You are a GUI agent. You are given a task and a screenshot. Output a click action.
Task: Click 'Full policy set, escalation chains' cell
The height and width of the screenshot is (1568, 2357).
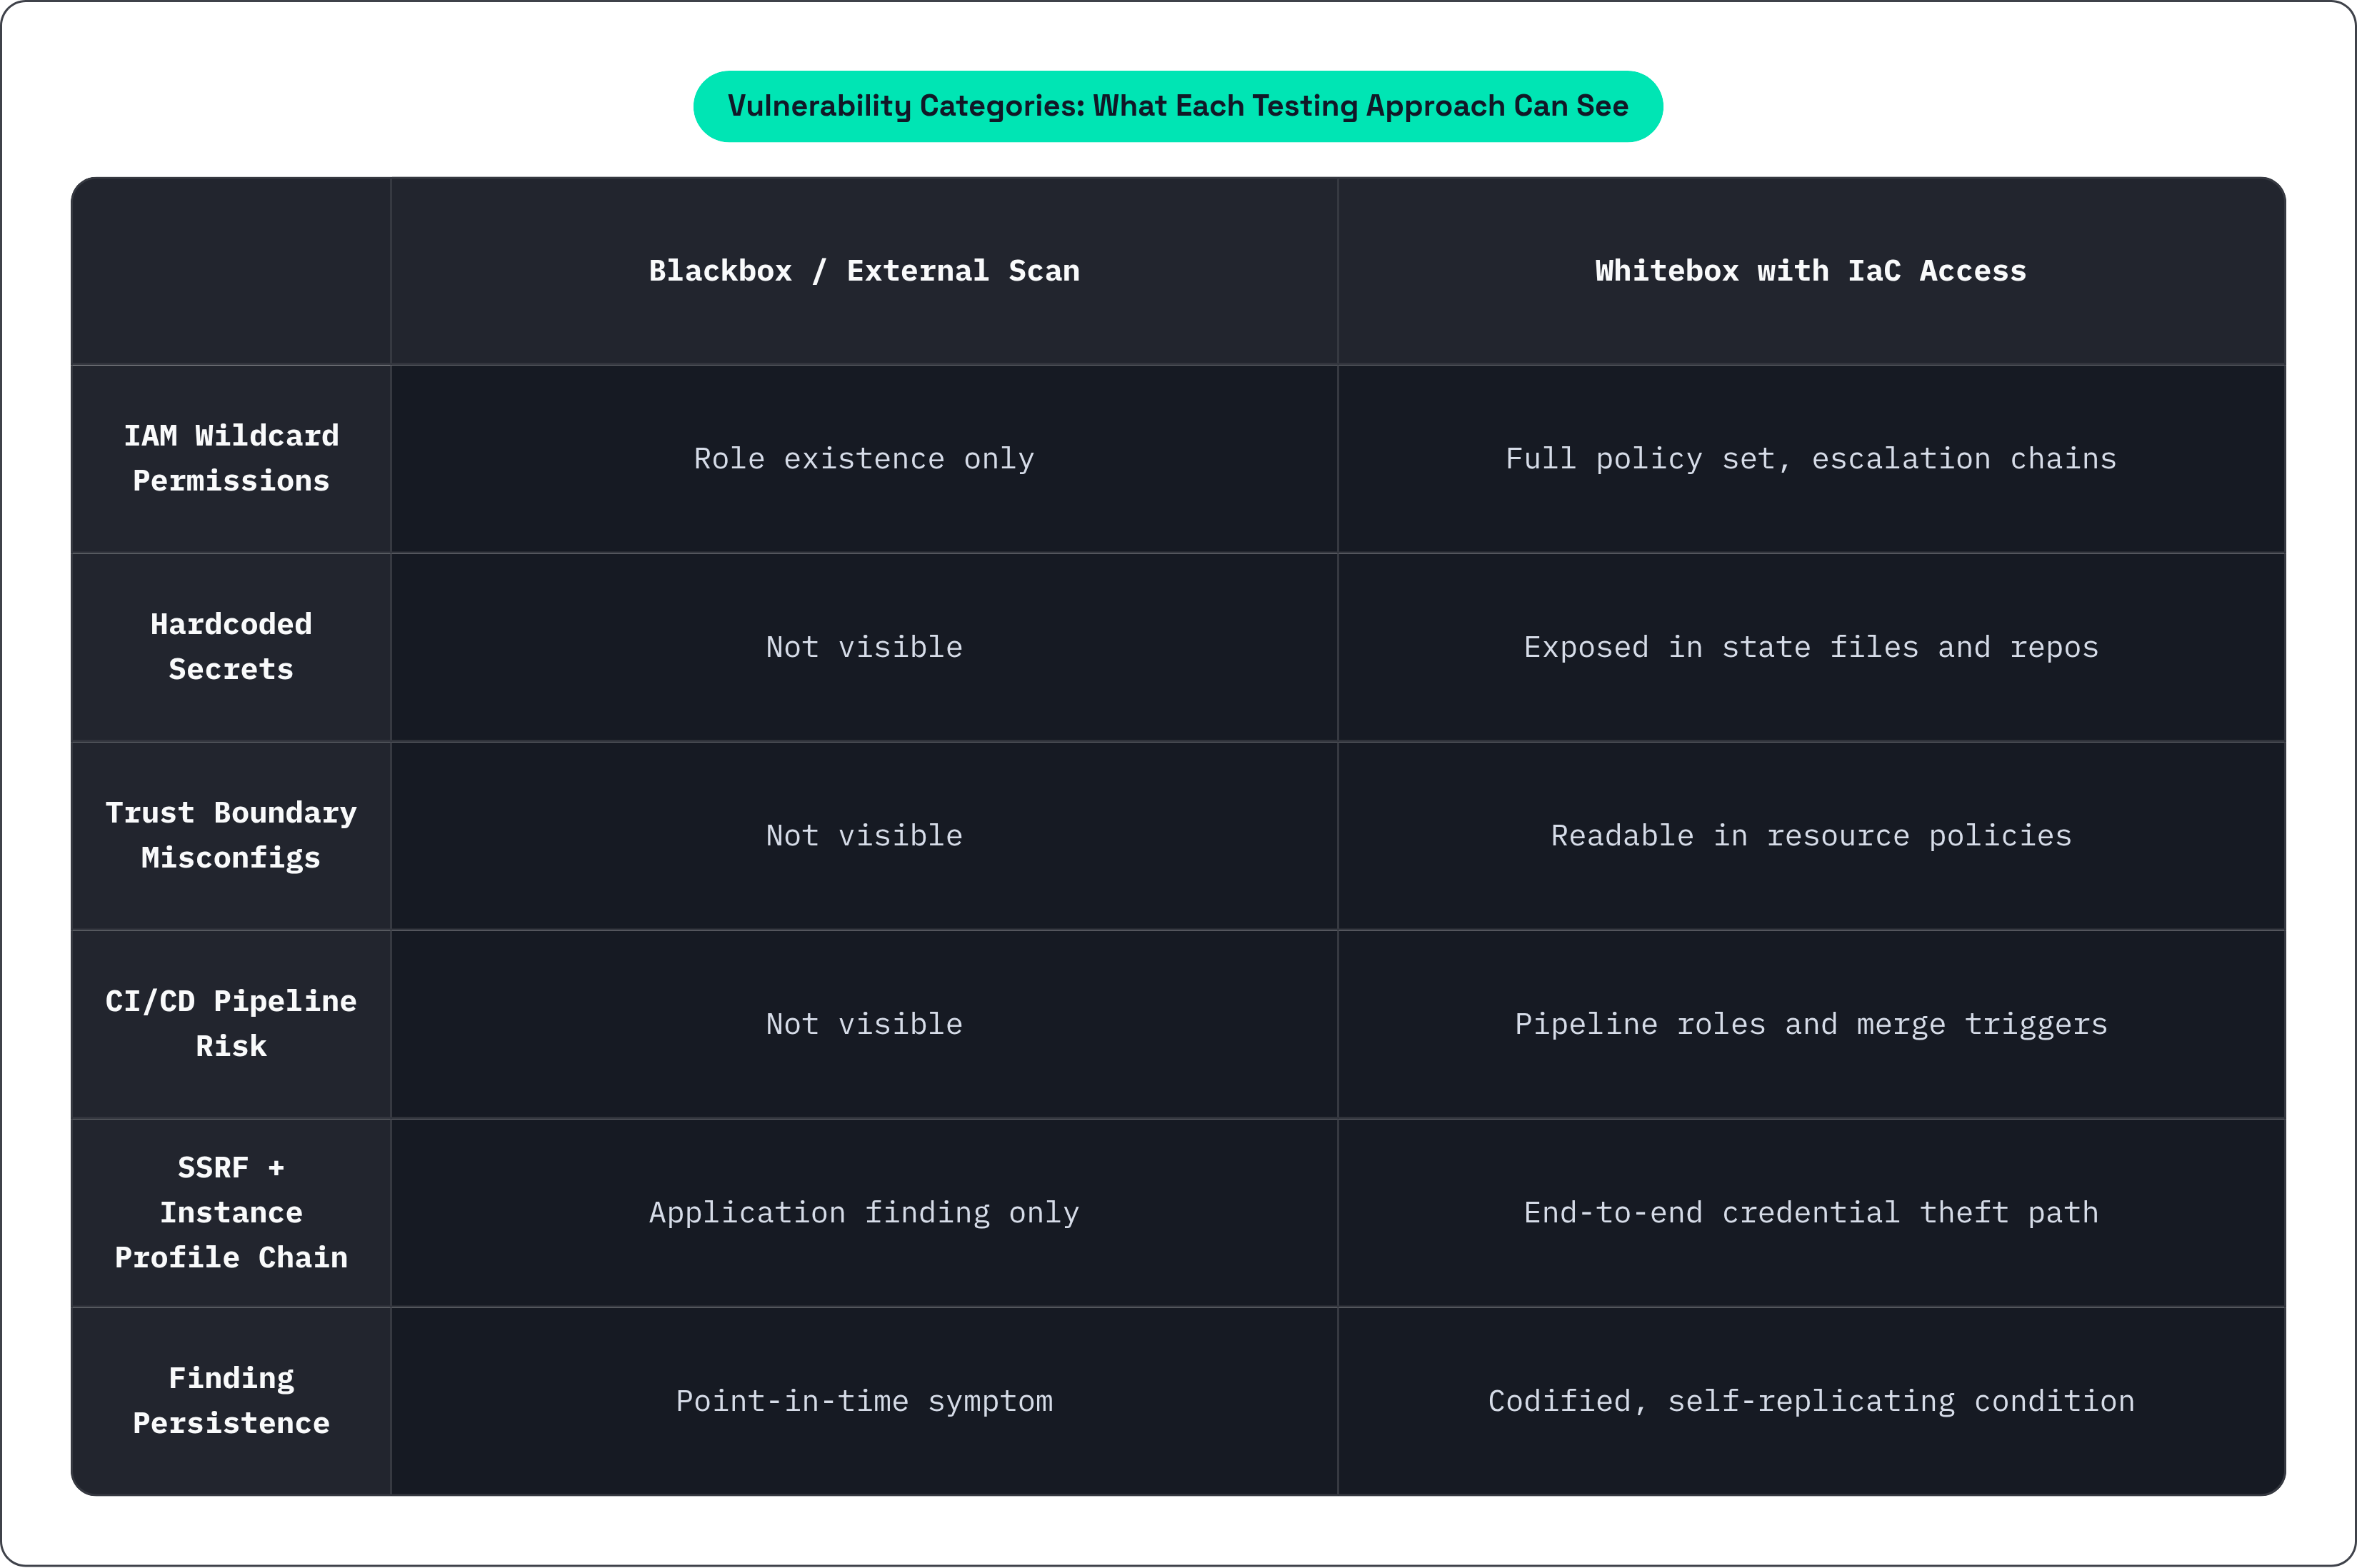click(1810, 459)
